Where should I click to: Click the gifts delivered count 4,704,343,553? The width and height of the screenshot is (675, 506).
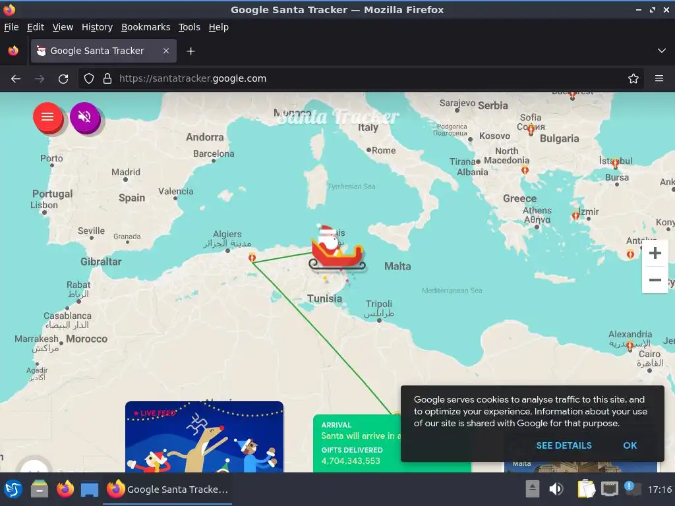click(351, 461)
